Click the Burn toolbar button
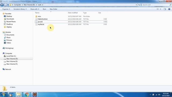Image resolution: width=172 pixels, height=97 pixels. (44, 9)
